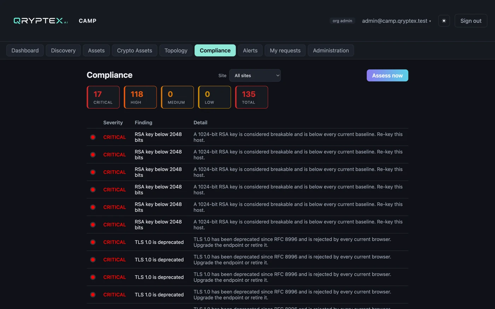Open the Administration tab
The image size is (495, 309).
(x=331, y=50)
